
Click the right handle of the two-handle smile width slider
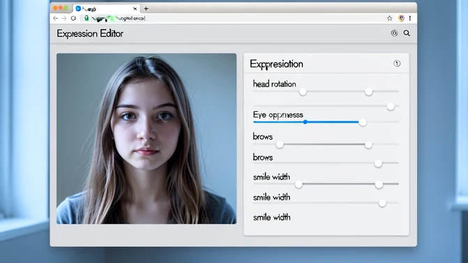[379, 184]
